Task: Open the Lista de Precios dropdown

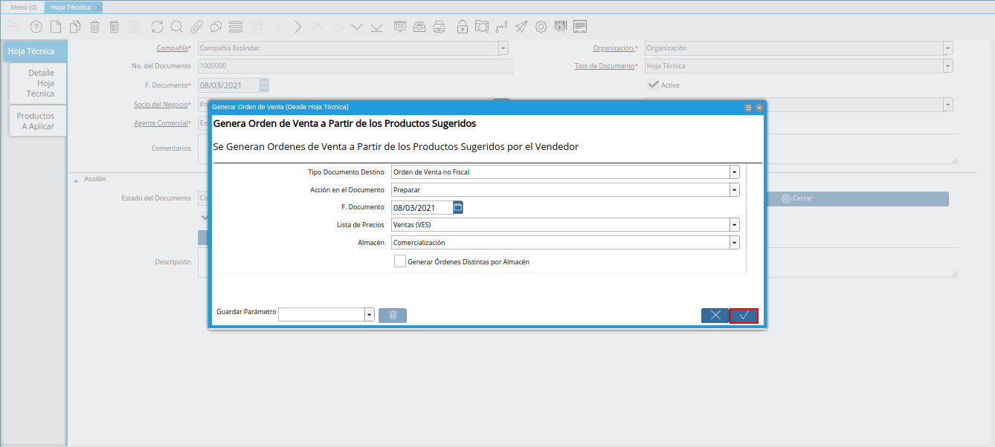Action: pyautogui.click(x=734, y=224)
